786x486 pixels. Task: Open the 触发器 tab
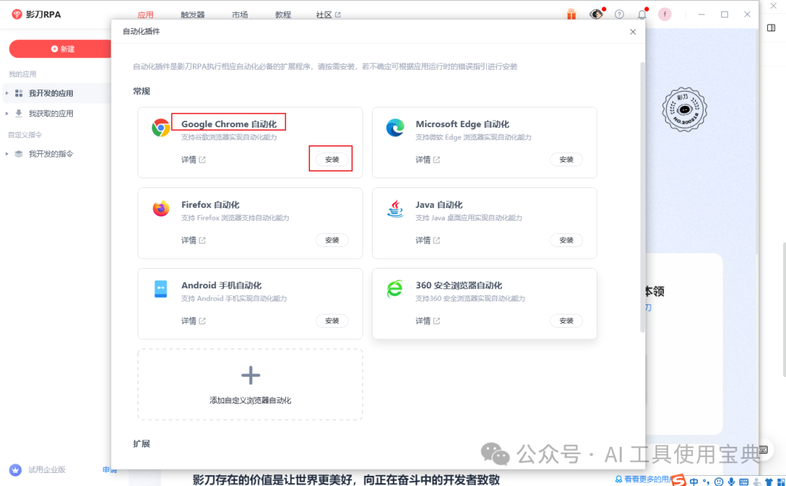[193, 15]
